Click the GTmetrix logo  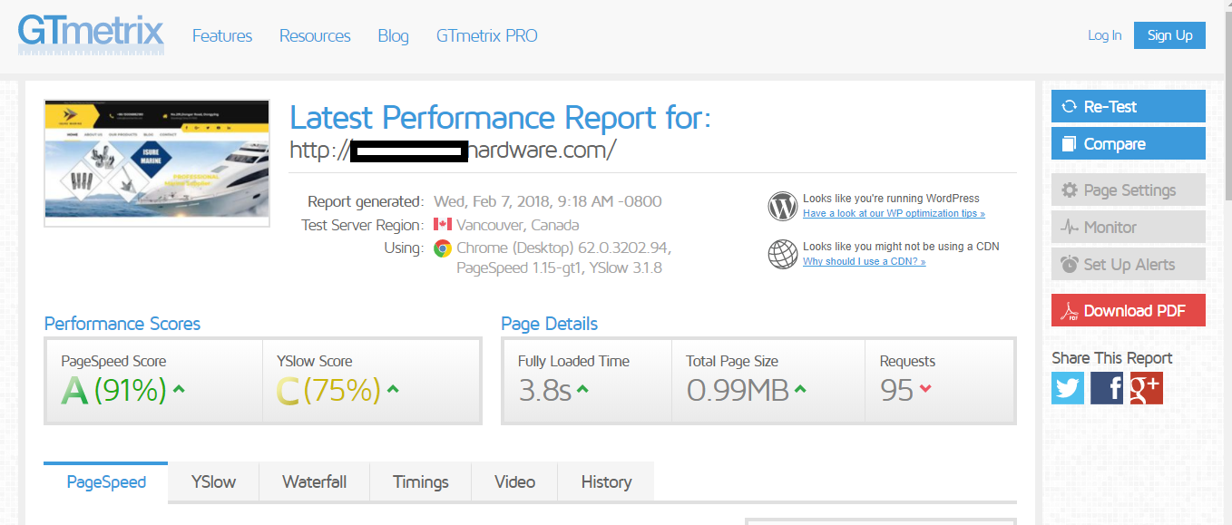(91, 34)
